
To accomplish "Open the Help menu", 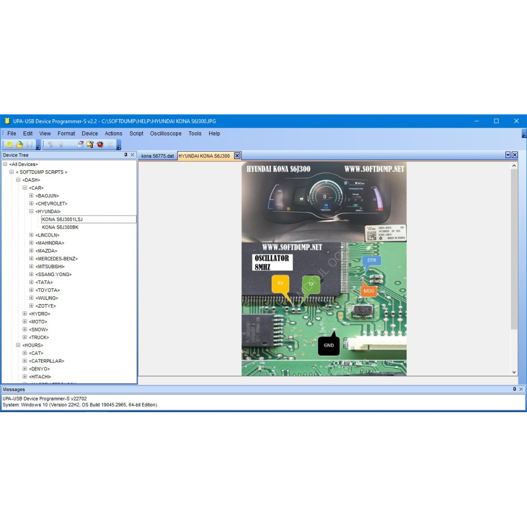I will tap(214, 133).
